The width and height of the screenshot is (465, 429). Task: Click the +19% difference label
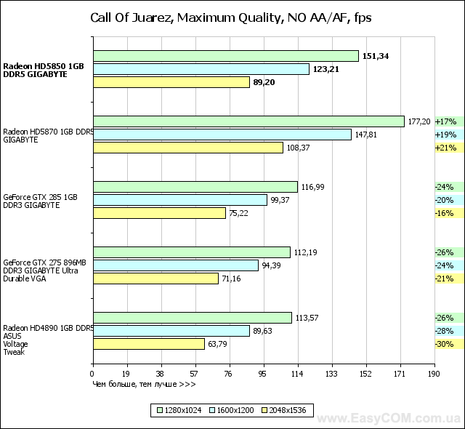click(445, 135)
